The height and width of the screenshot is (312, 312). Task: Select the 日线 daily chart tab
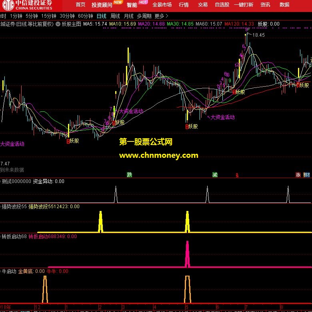pyautogui.click(x=102, y=16)
